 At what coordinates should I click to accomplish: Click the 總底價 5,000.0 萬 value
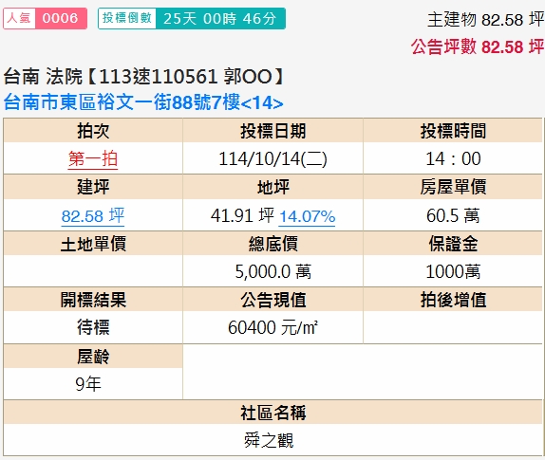point(272,271)
